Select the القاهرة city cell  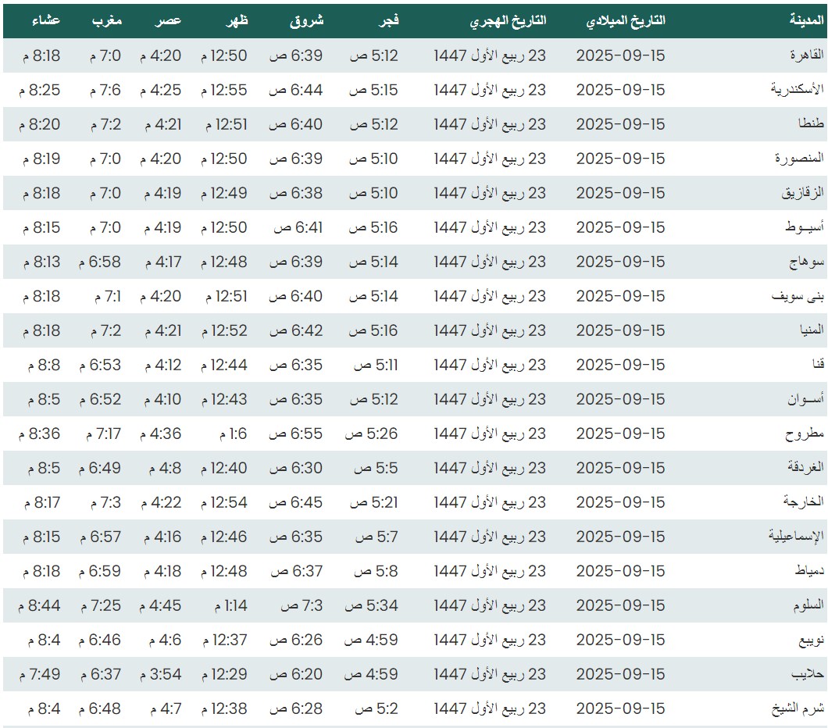click(x=803, y=55)
